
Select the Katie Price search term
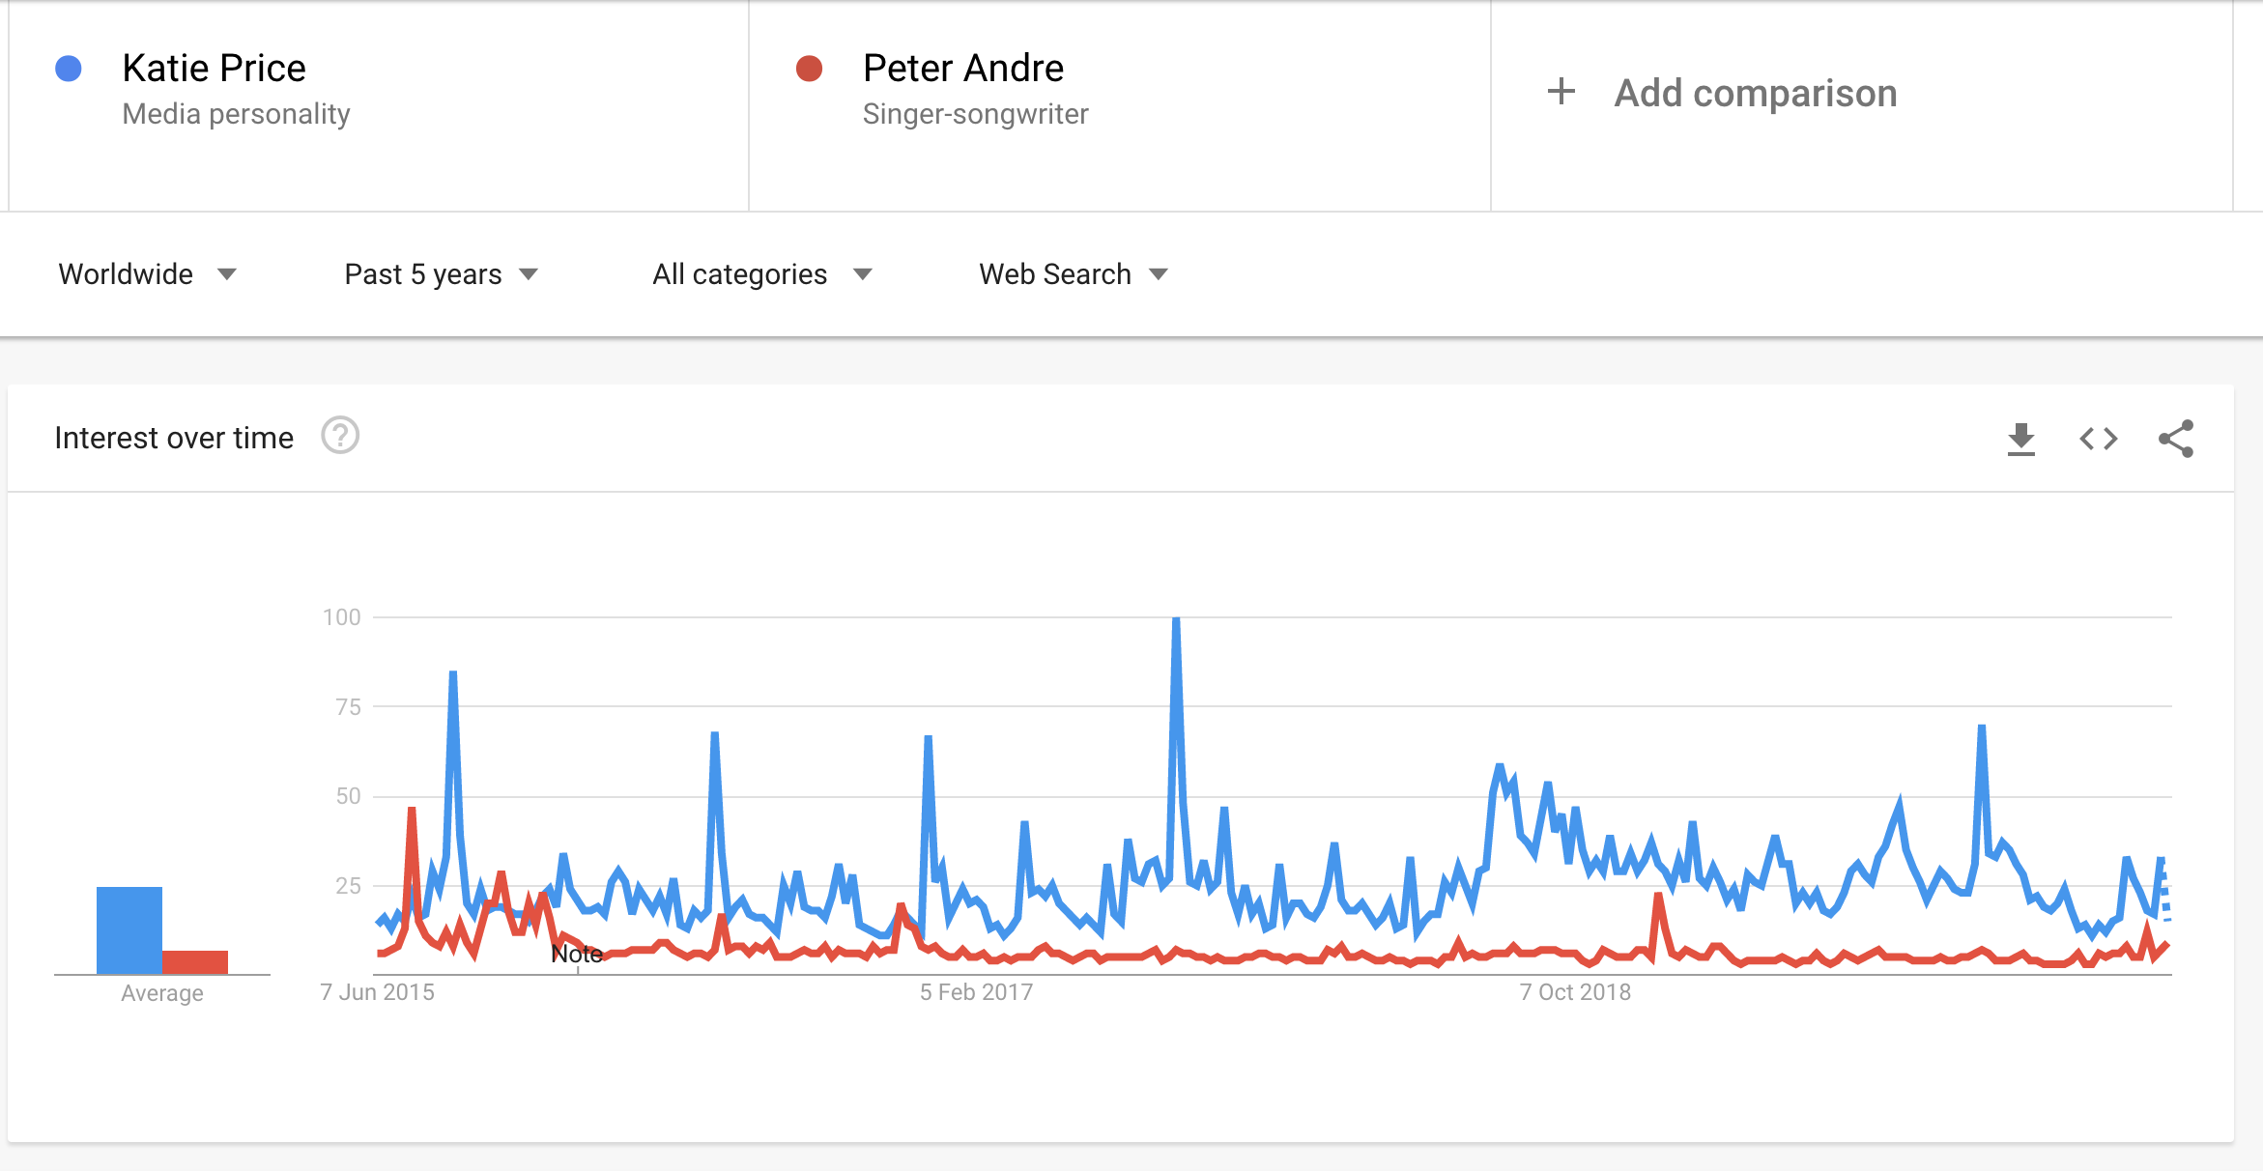click(215, 69)
